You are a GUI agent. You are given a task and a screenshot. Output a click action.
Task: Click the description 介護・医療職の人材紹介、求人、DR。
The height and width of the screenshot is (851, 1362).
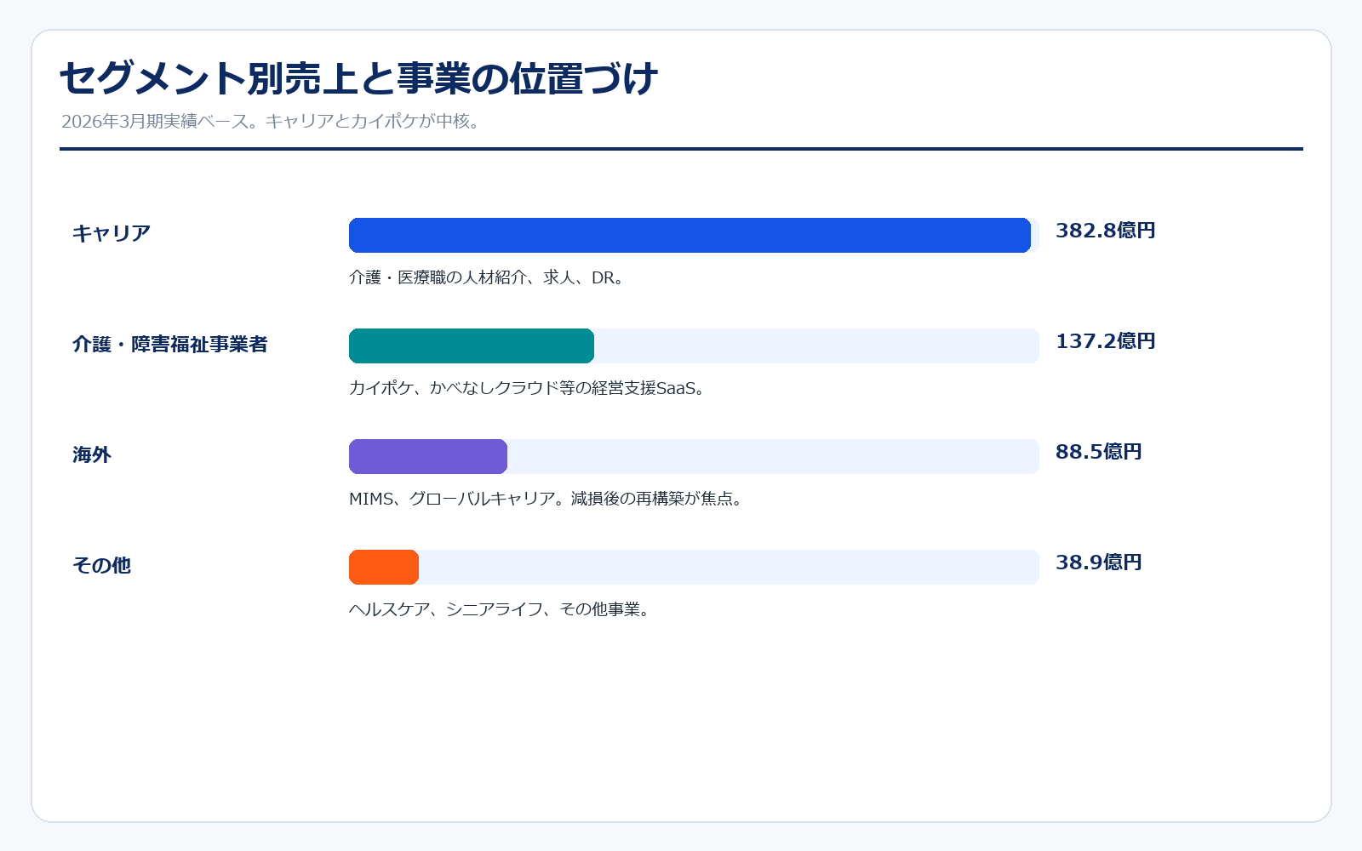[x=489, y=277]
